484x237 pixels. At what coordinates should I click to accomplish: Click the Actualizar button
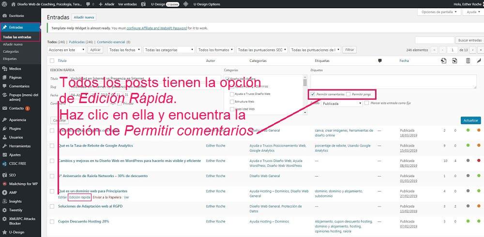point(471,120)
